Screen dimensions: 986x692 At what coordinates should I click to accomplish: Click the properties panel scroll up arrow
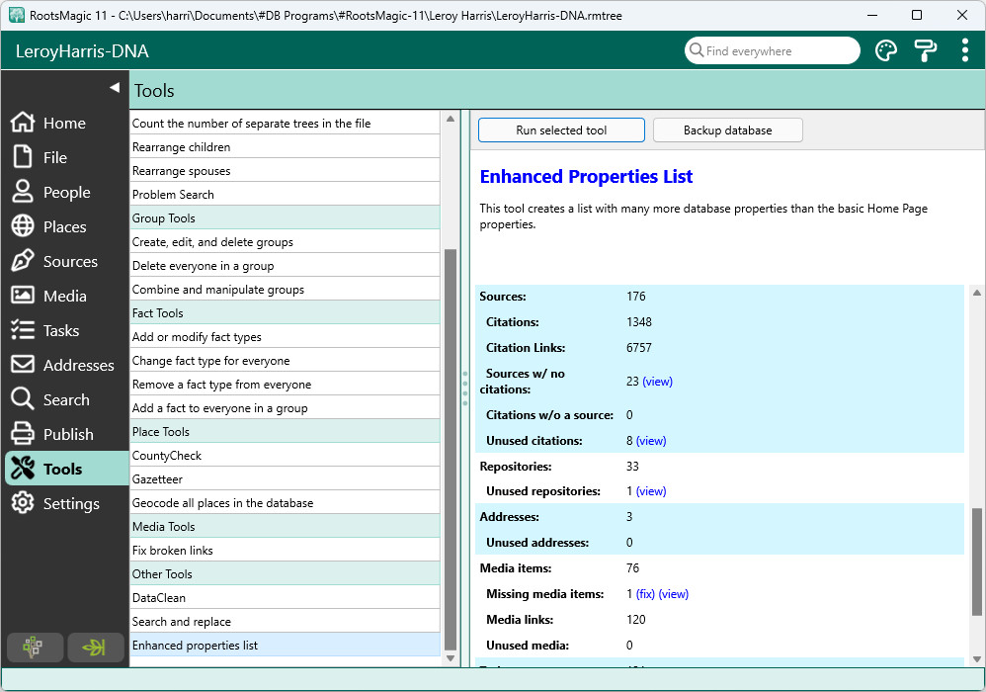(x=976, y=293)
